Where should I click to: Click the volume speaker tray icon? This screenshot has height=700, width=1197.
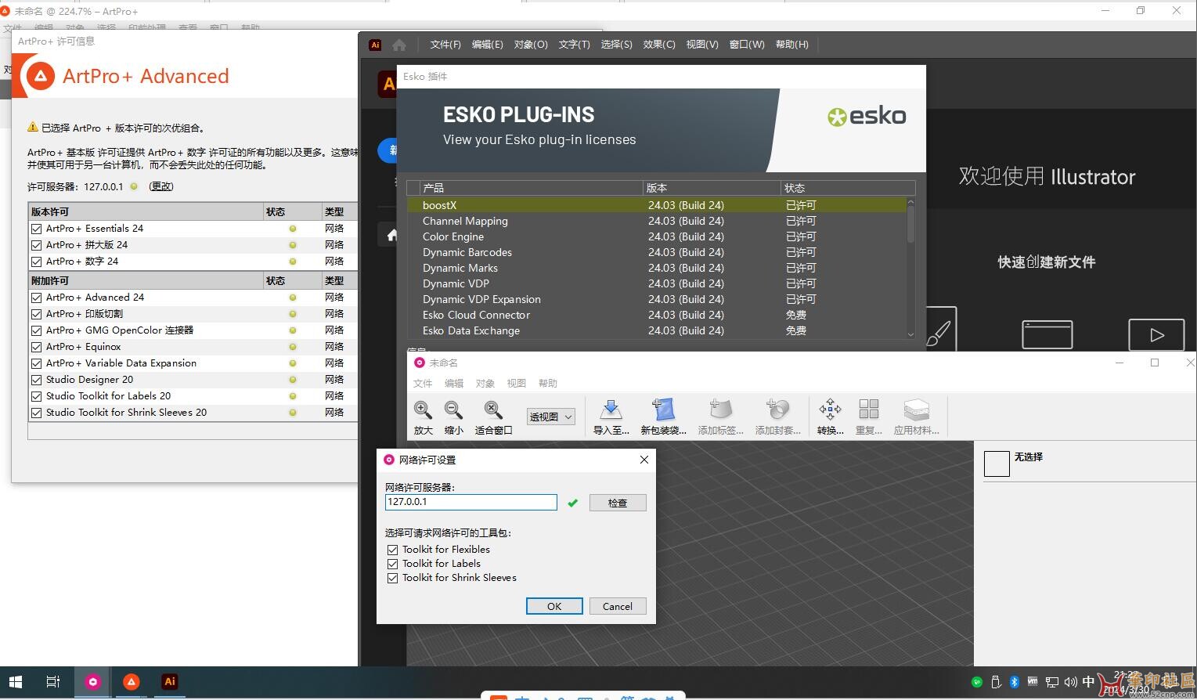(1070, 682)
